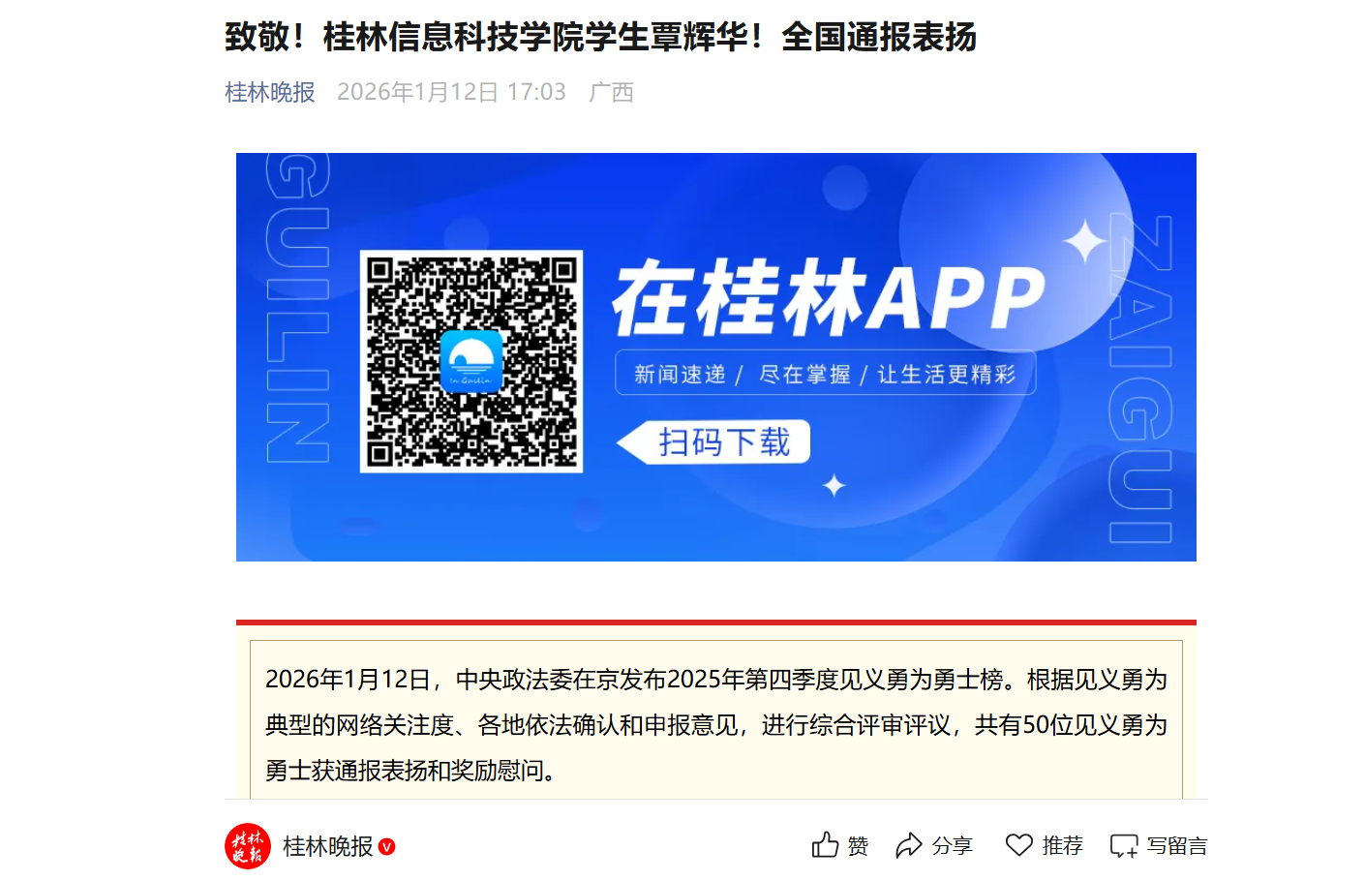Click the article headline about 覃辉华
The width and height of the screenshot is (1365, 881).
tap(600, 37)
